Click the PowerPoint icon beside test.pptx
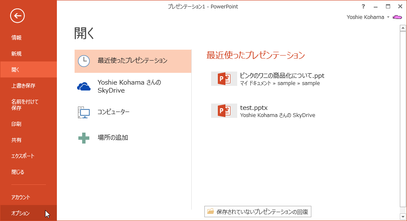Screen dimensions: 407x221 click(x=224, y=111)
